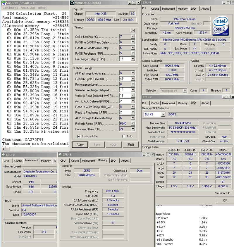This screenshot has height=247, width=234.
Task: Open the Help(H) menu in Super PI
Action: point(42,8)
